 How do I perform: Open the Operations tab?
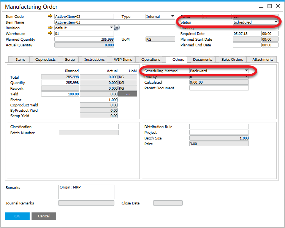(150, 60)
